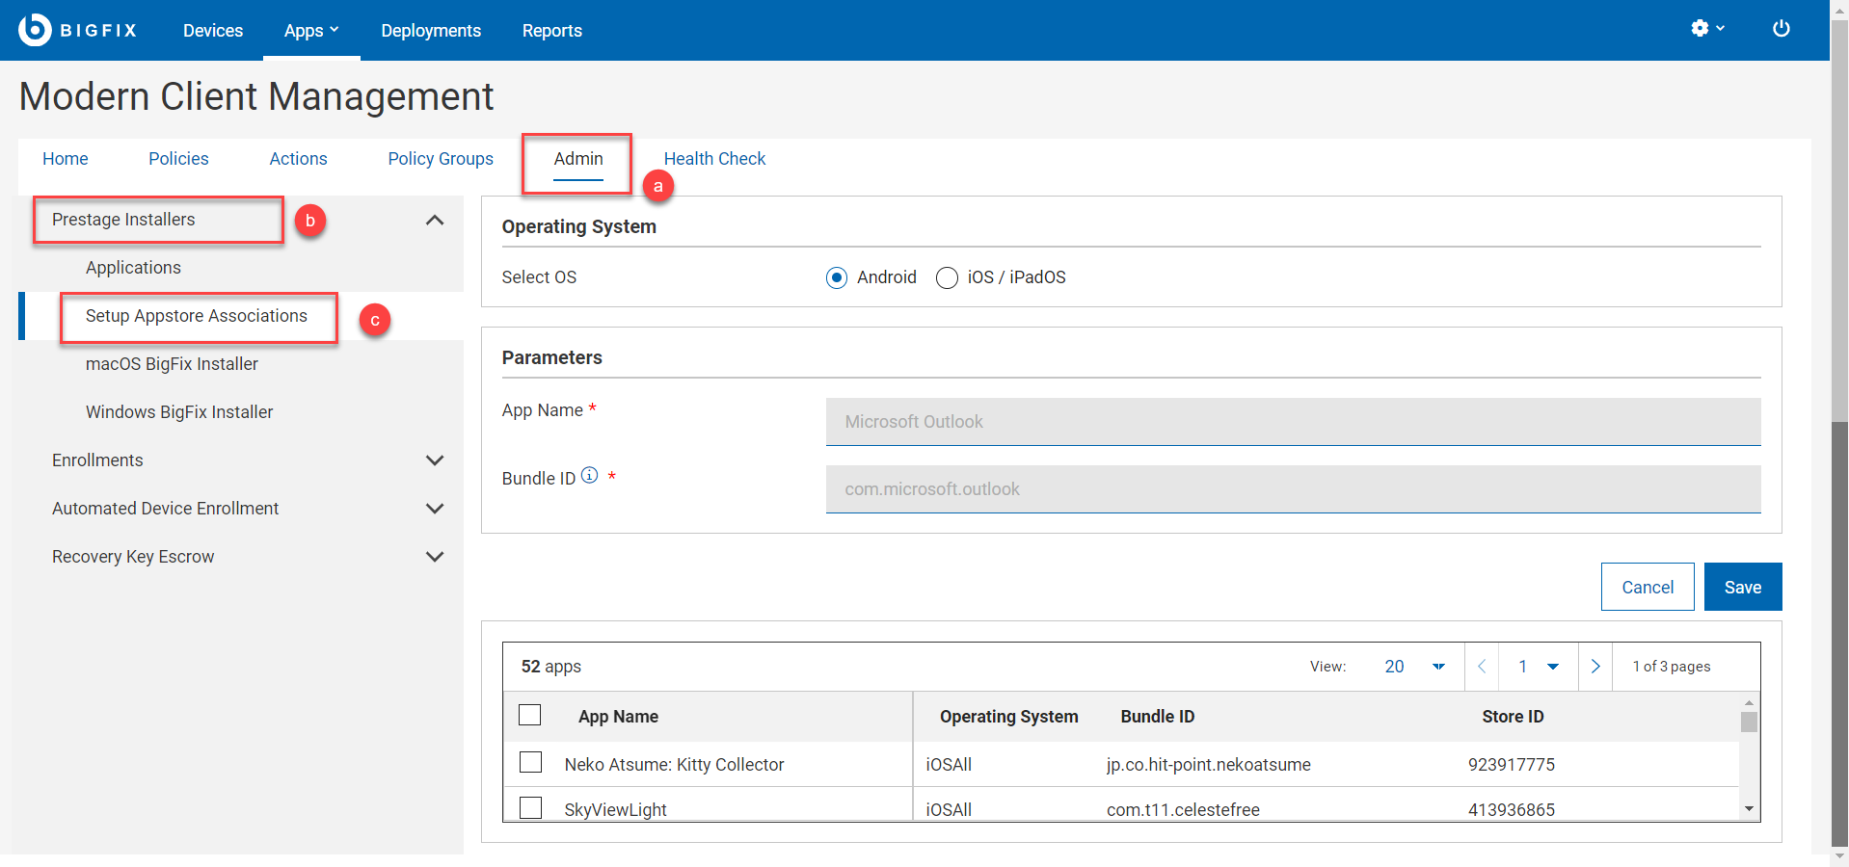Image resolution: width=1849 pixels, height=867 pixels.
Task: Check the Neko Atsume row checkbox
Action: tap(530, 763)
